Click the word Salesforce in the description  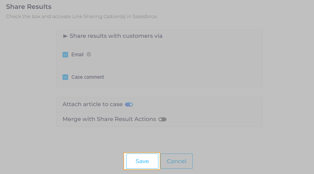coord(146,16)
